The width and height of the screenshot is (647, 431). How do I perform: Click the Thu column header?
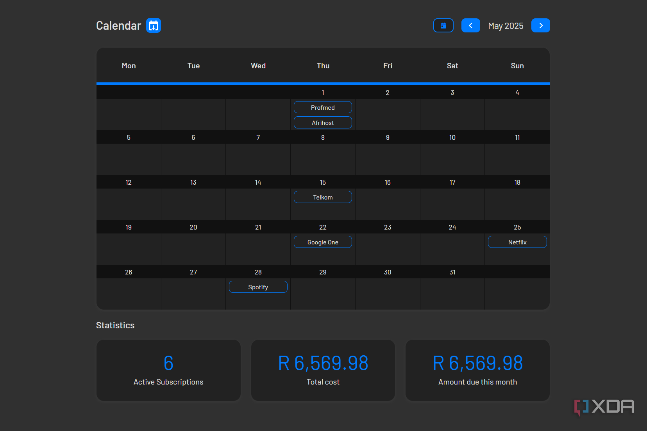point(323,66)
